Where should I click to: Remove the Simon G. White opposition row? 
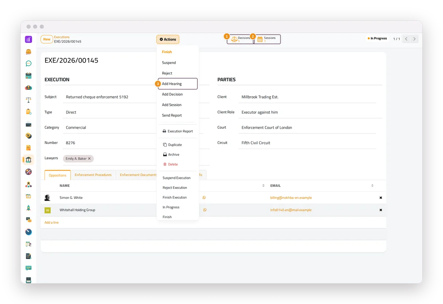381,198
